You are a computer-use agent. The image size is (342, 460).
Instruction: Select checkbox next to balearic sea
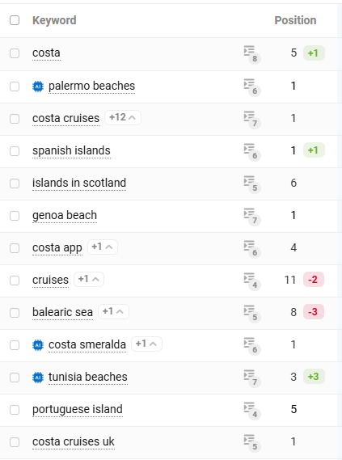(15, 313)
